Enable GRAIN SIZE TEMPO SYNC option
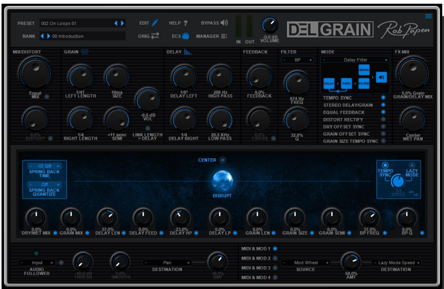 (383, 141)
